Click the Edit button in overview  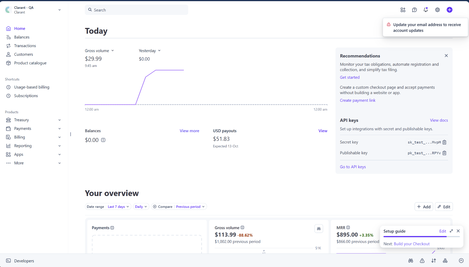[x=444, y=207]
